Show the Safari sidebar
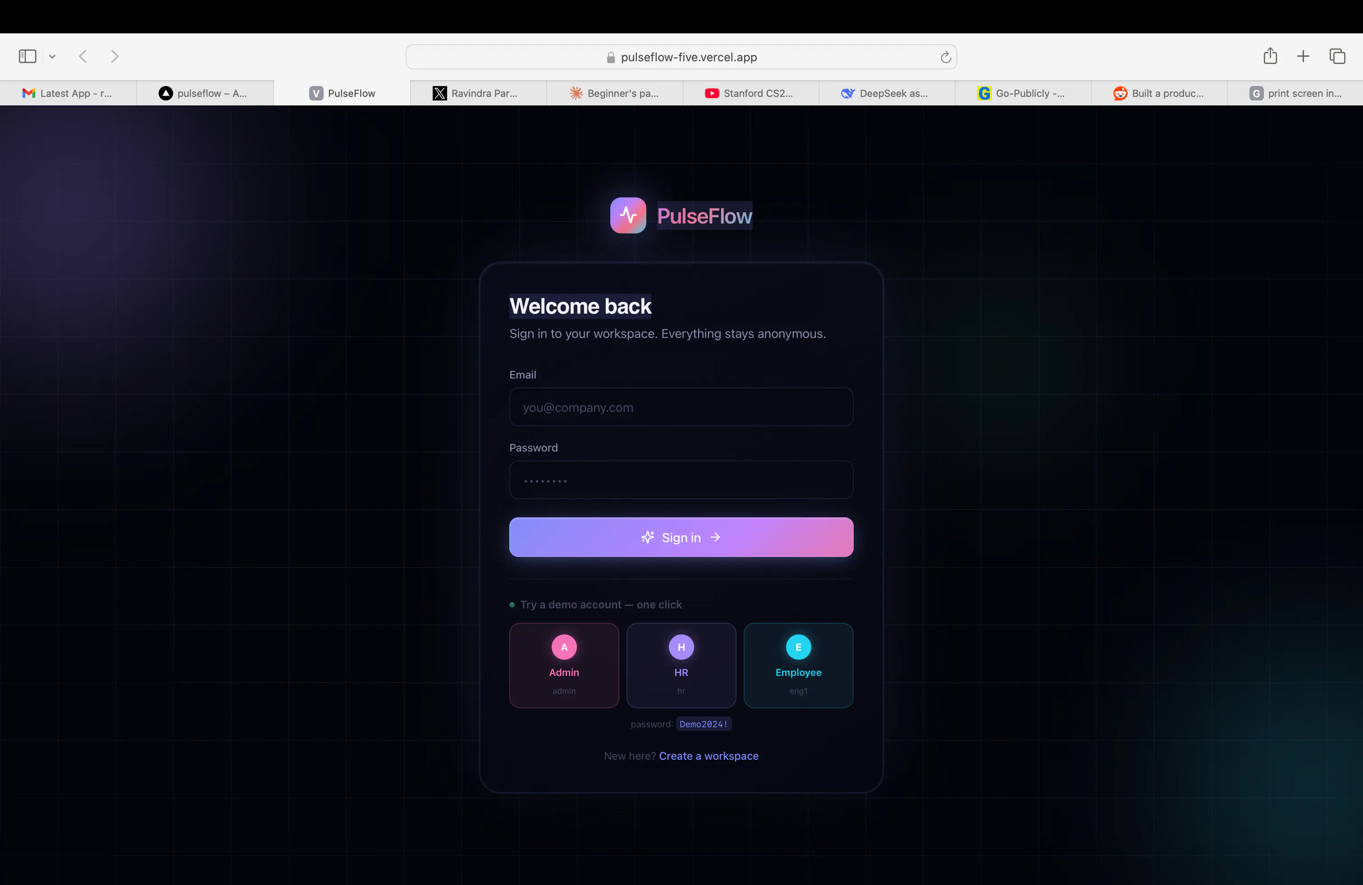Image resolution: width=1363 pixels, height=885 pixels. coord(27,56)
